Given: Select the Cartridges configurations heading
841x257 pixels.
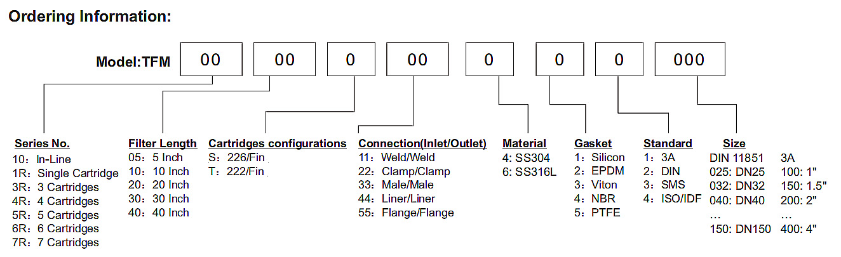Looking at the screenshot, I should 278,143.
